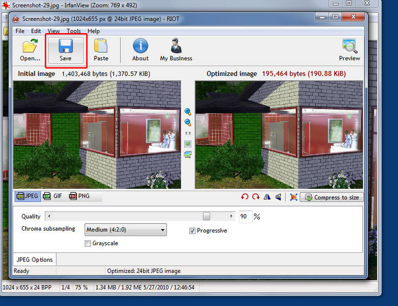
Task: Zoom in using the plus magnifier icon
Action: [x=188, y=112]
